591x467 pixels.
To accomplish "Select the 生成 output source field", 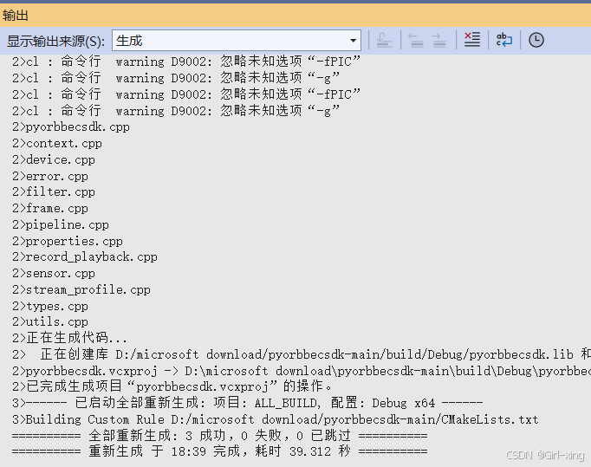I will click(237, 41).
